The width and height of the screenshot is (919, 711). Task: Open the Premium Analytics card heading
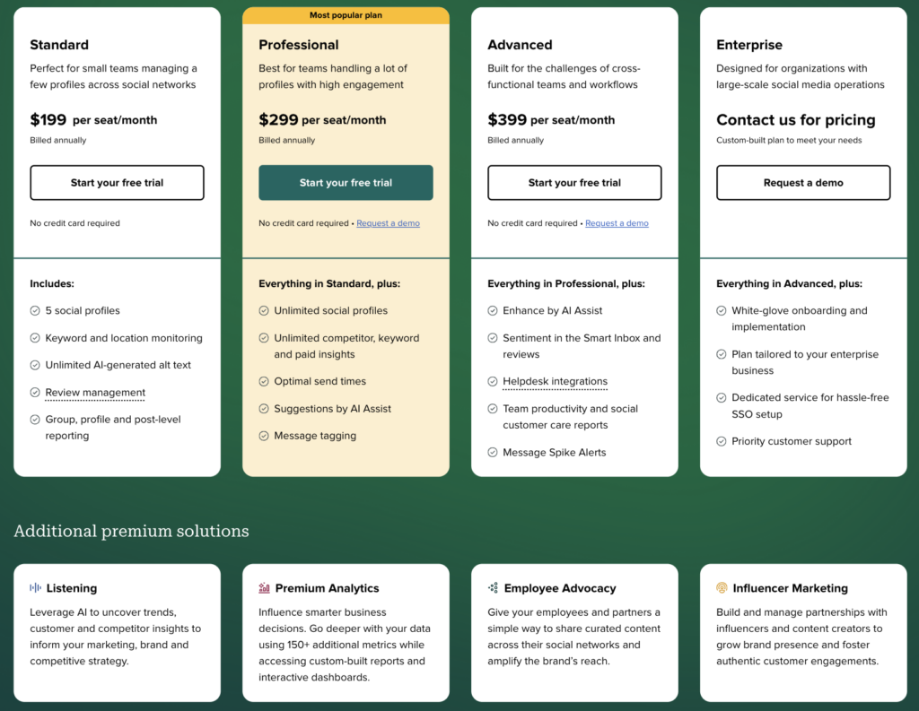tap(327, 588)
